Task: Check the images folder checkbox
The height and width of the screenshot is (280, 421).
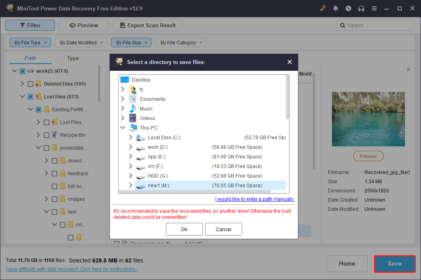Action: (55, 199)
